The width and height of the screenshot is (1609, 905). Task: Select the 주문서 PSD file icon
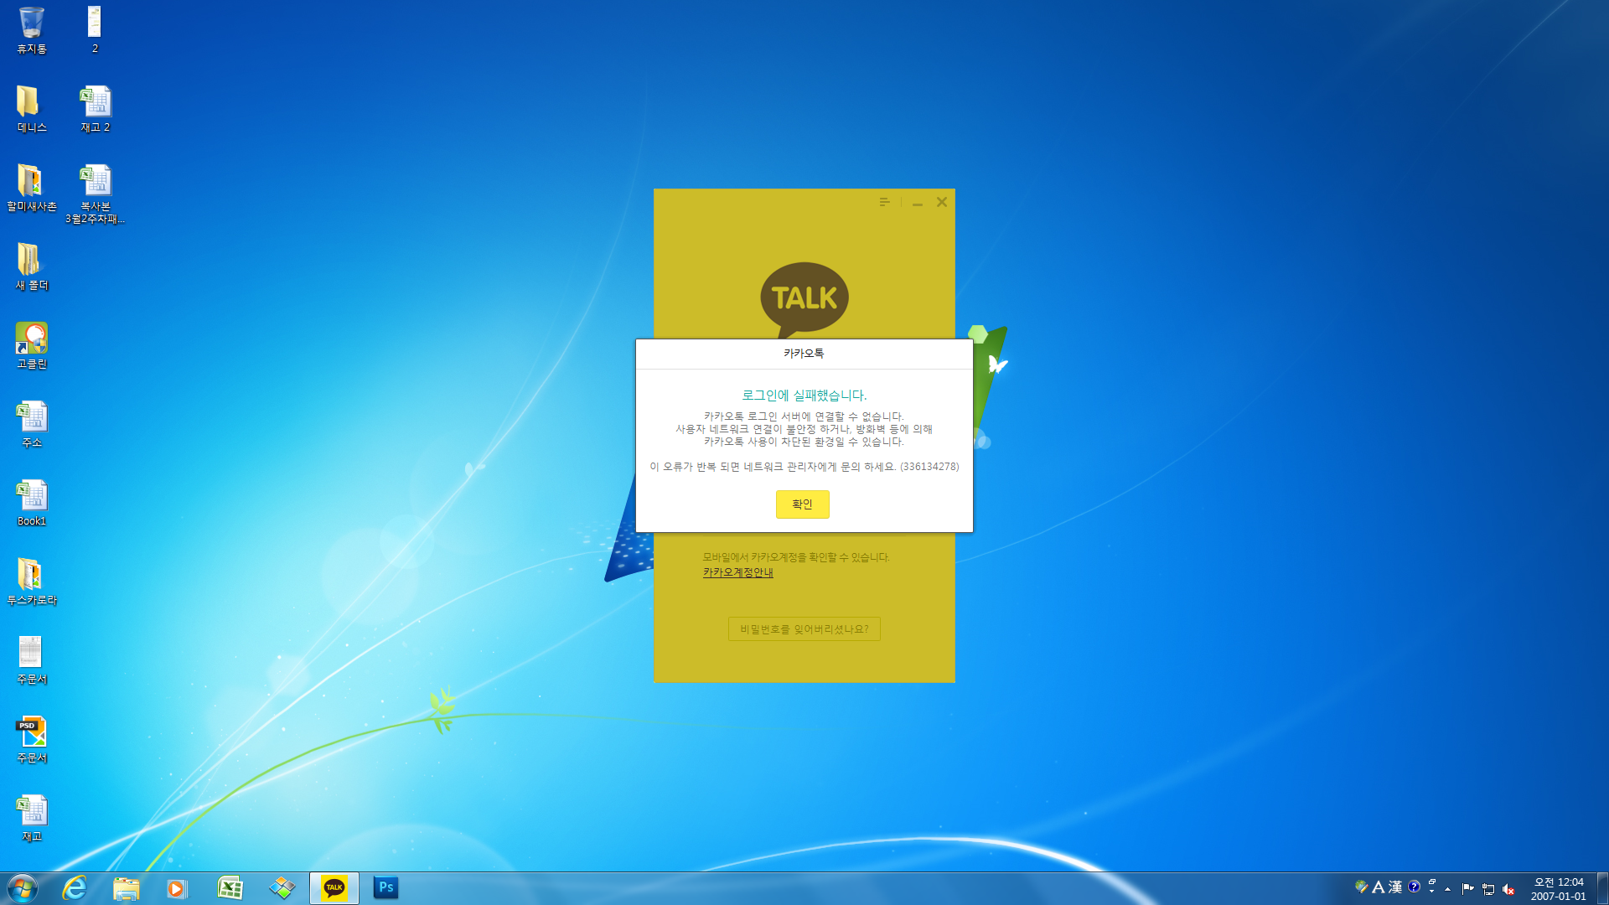tap(32, 739)
